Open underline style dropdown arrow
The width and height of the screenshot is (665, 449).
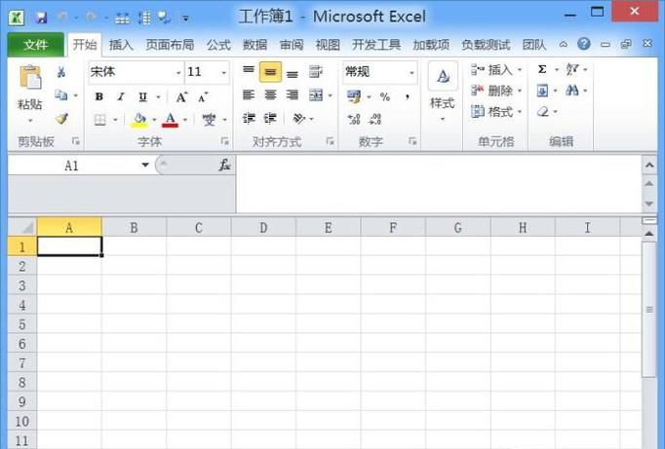tap(158, 97)
